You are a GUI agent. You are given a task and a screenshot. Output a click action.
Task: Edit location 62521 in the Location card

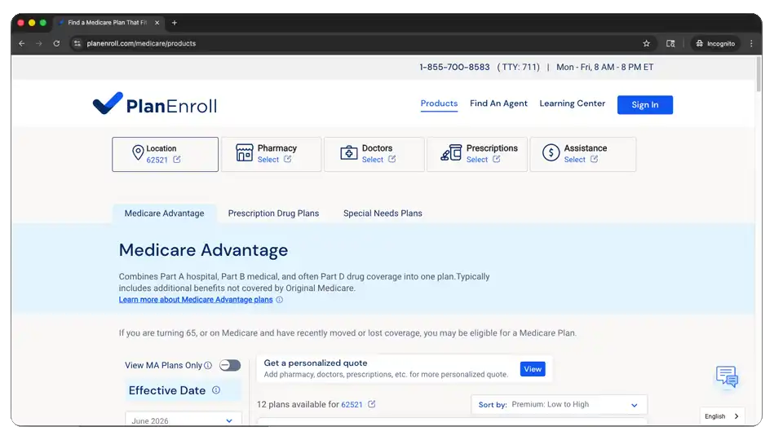tap(177, 160)
